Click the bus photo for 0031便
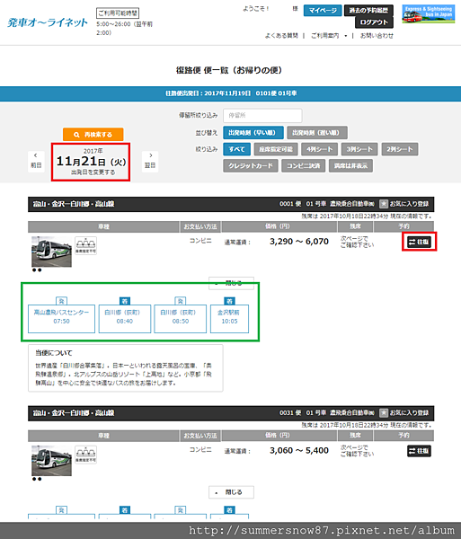Viewport: 461px width, 539px height. tap(51, 461)
